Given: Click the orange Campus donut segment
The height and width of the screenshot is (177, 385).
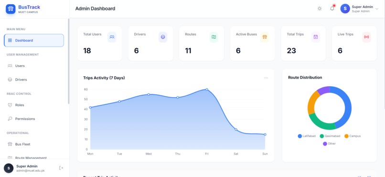Looking at the screenshot, I should click(x=312, y=103).
